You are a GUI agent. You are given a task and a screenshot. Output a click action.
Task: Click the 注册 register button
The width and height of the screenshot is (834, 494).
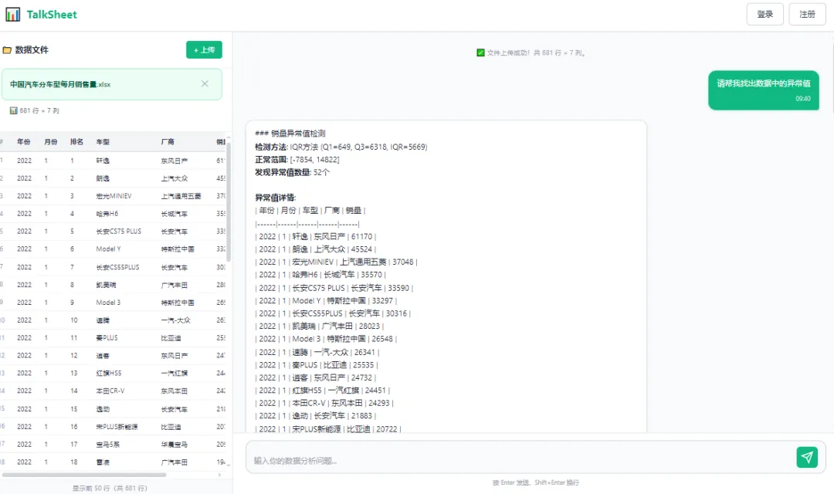(x=807, y=15)
